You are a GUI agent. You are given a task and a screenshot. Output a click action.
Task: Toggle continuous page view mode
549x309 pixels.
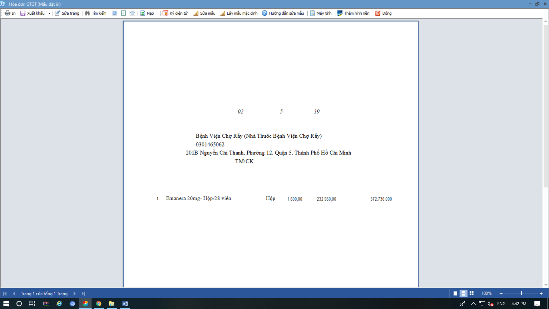click(464, 293)
